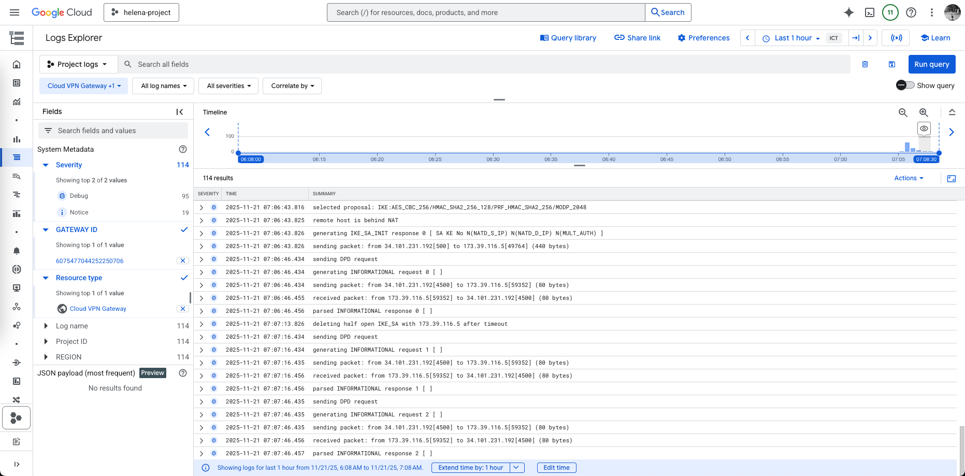
Task: Click the Run query button
Action: click(x=931, y=64)
